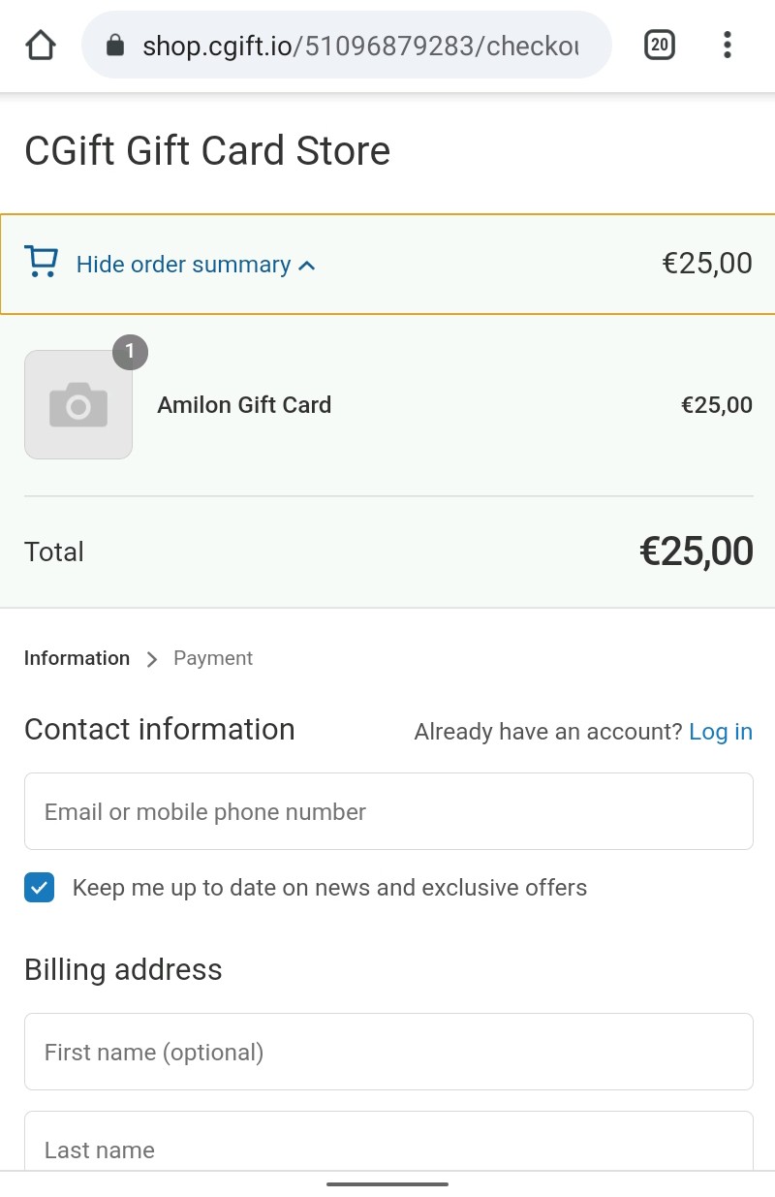Viewport: 775px width, 1197px height.
Task: Focus the Email or mobile phone field
Action: (x=387, y=811)
